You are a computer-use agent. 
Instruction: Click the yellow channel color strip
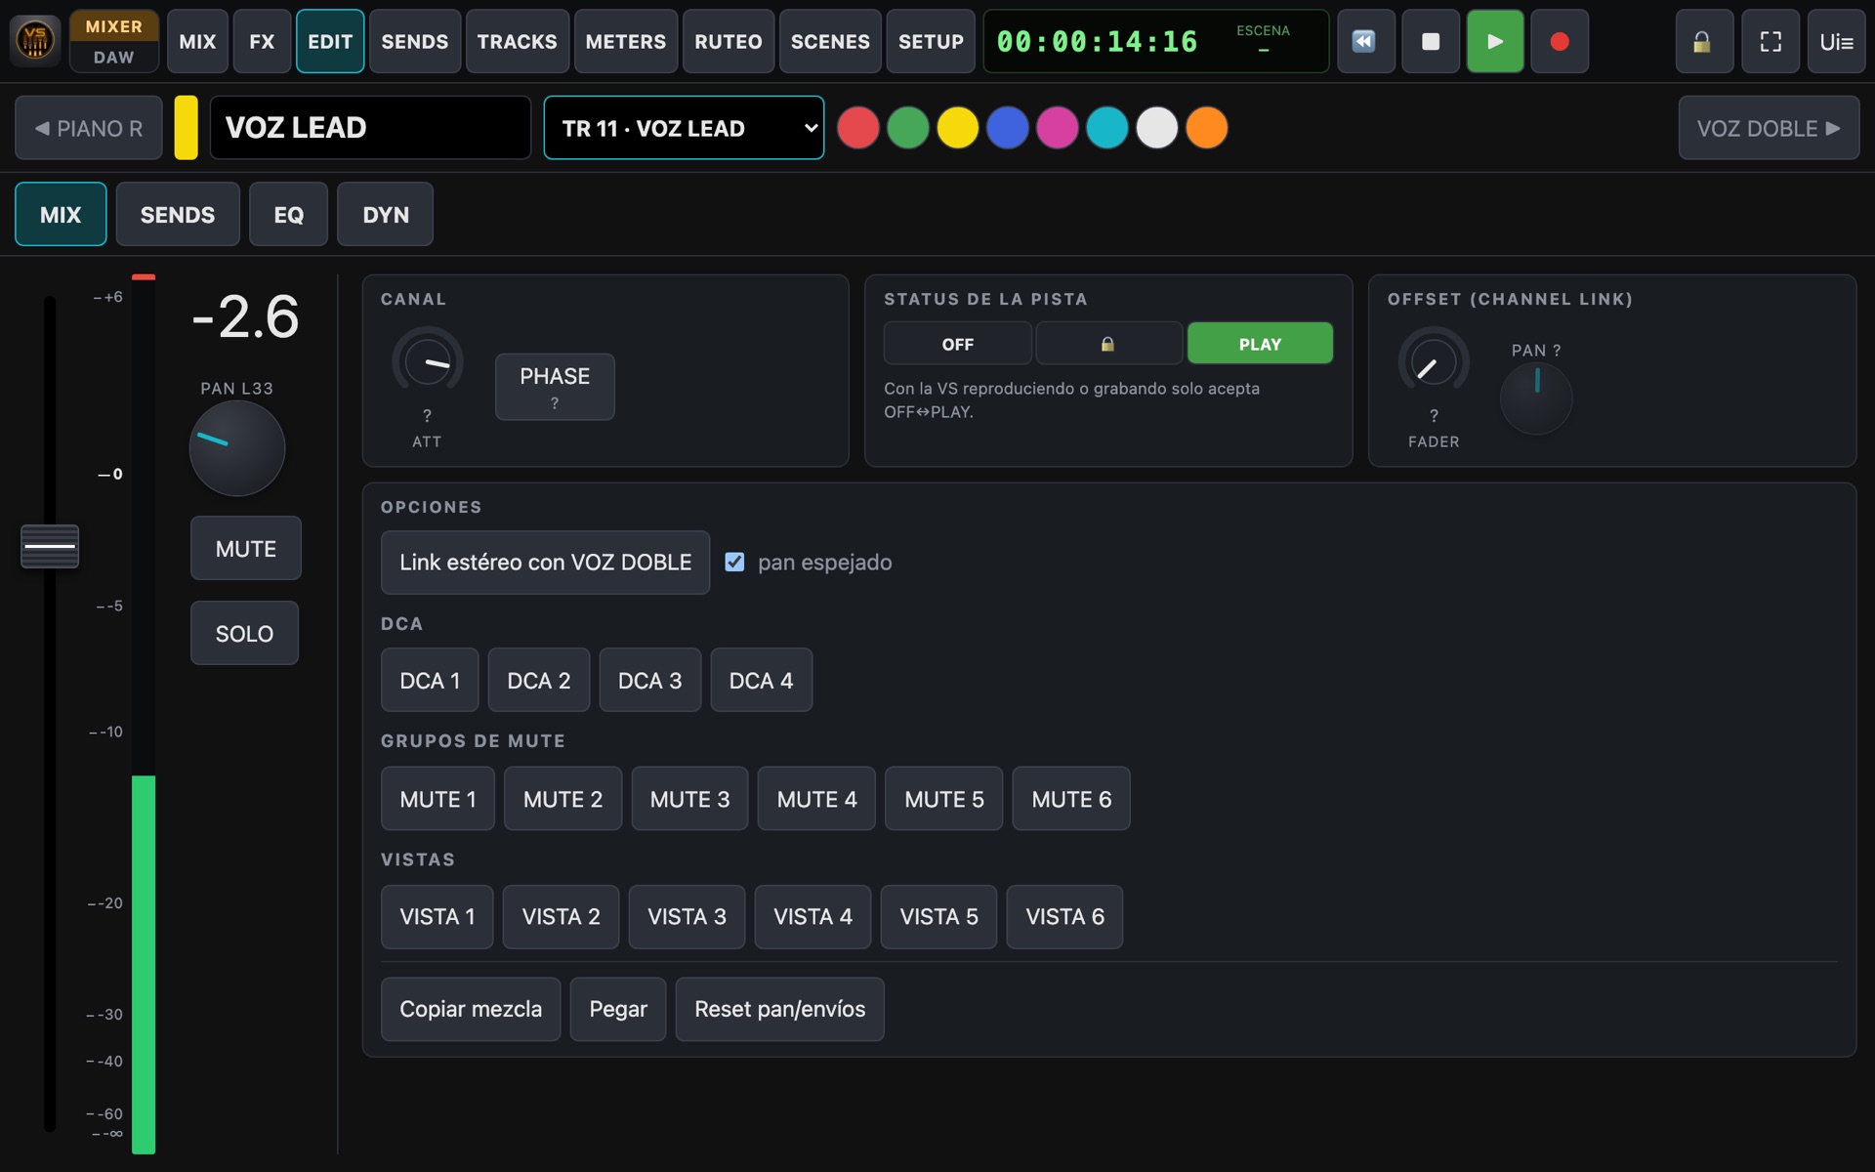click(186, 128)
